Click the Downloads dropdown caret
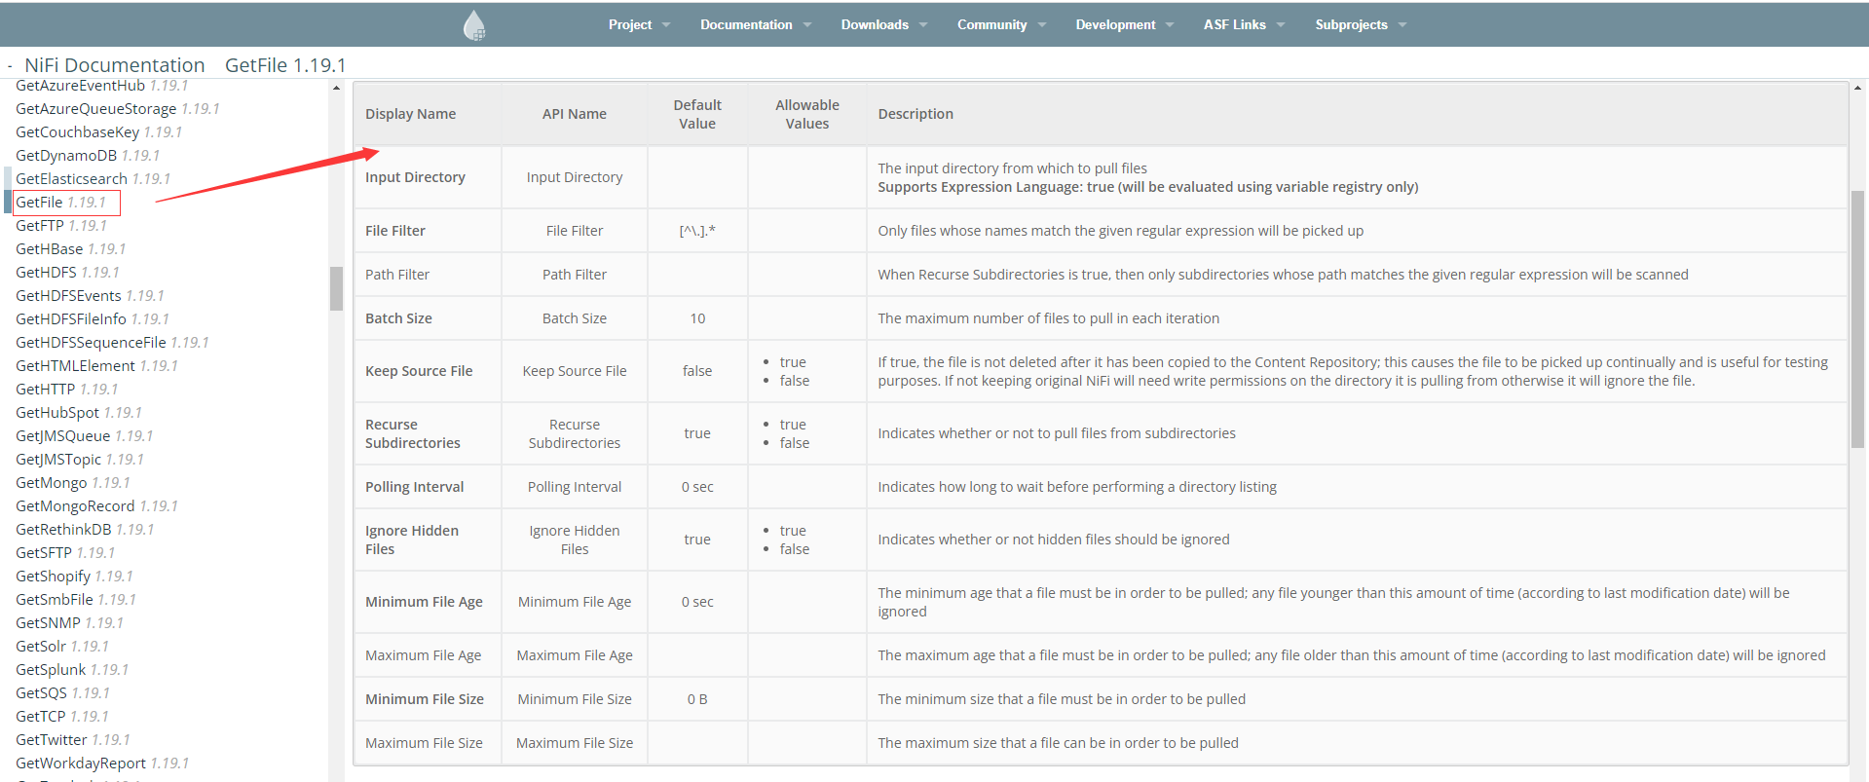Image resolution: width=1869 pixels, height=782 pixels. 922,25
